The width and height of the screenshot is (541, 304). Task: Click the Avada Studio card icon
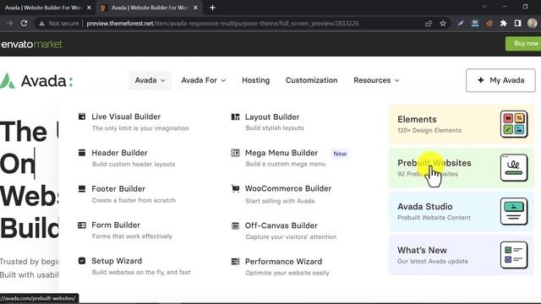coord(514,211)
